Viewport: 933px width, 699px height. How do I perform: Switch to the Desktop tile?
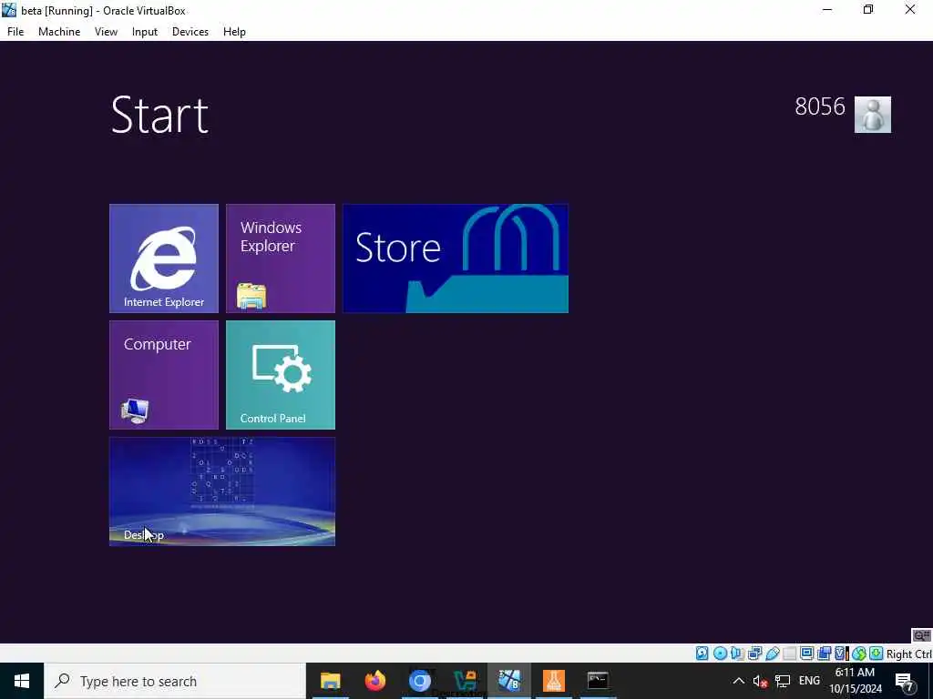(x=222, y=491)
